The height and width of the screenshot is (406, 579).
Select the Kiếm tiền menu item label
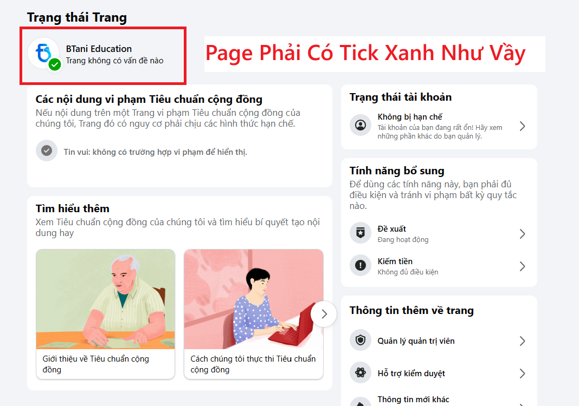click(x=395, y=261)
